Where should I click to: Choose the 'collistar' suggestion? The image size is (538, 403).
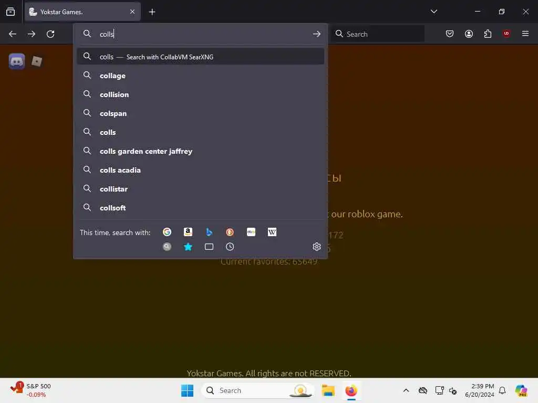tap(200, 189)
